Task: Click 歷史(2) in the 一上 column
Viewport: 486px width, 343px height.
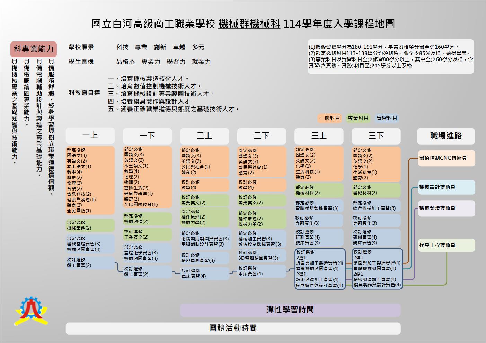Action: coord(74,178)
